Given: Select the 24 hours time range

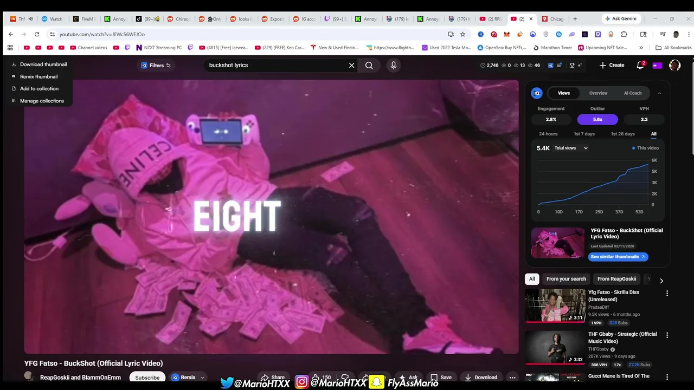Looking at the screenshot, I should (548, 134).
